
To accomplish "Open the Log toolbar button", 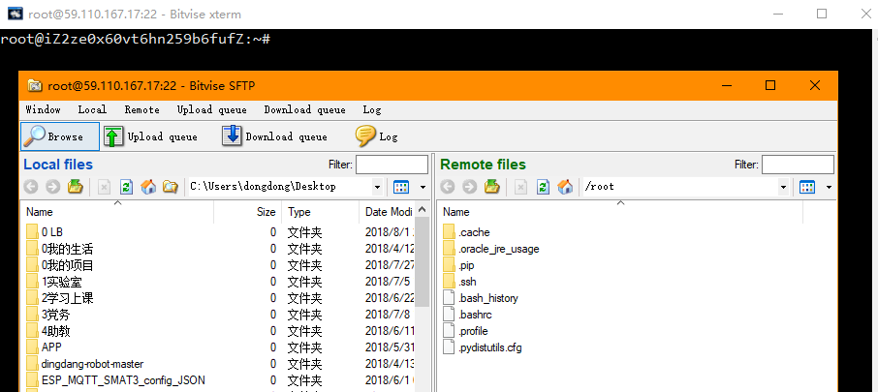I will click(x=376, y=136).
